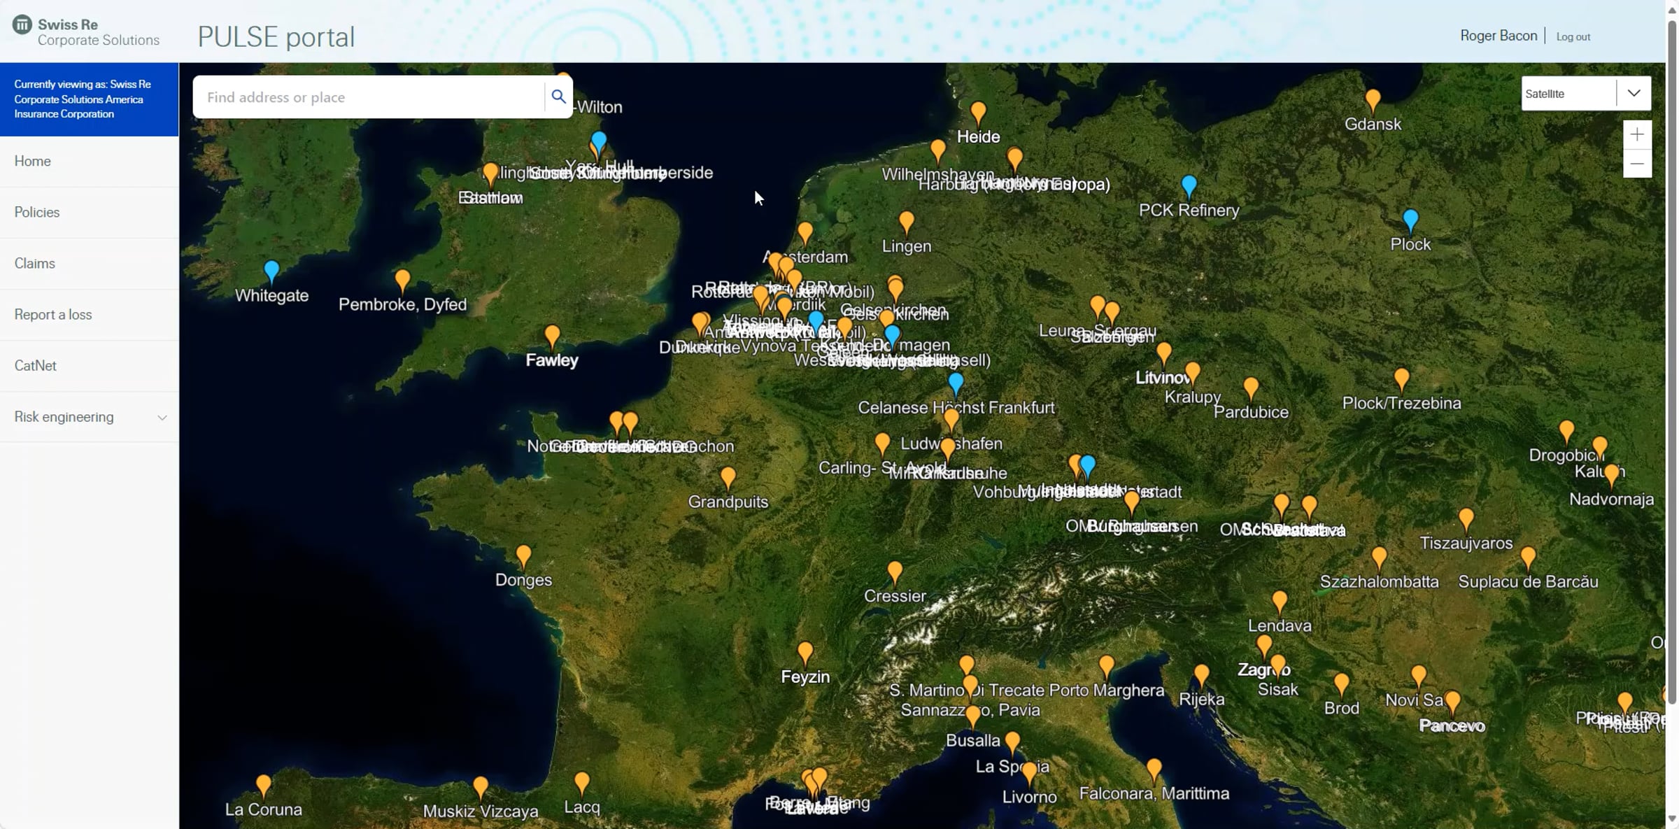This screenshot has height=829, width=1679.
Task: Click the orange Donges map pin
Action: [523, 557]
